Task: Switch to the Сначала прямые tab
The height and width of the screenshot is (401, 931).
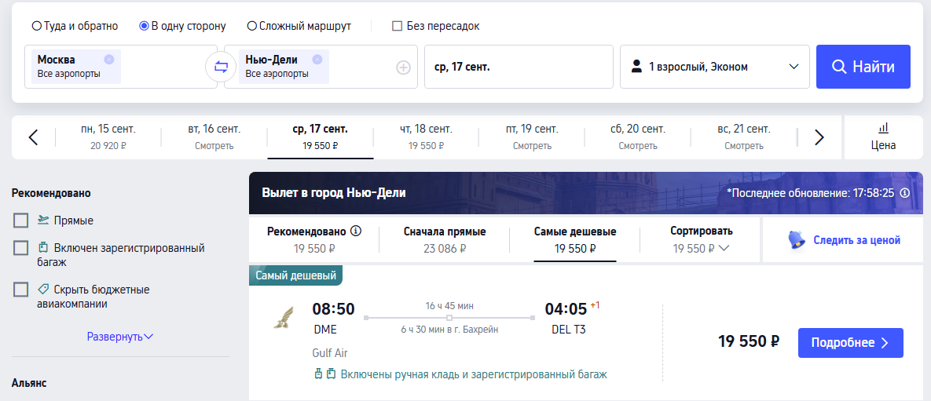Action: click(445, 239)
